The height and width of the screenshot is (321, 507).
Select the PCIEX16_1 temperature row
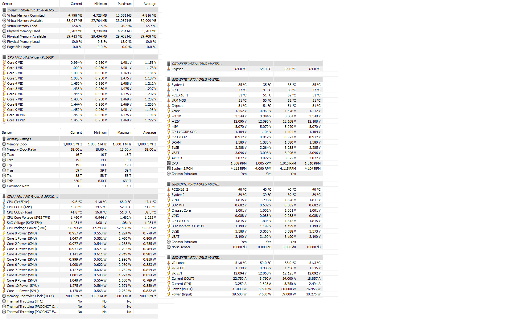[245, 95]
